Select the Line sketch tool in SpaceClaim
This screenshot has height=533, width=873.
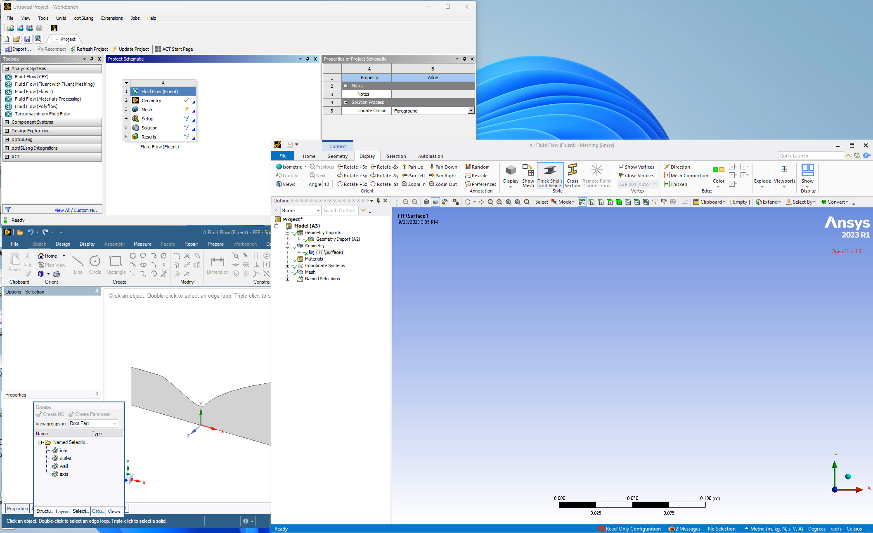click(x=78, y=265)
